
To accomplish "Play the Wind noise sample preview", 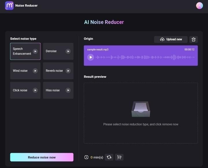I will coord(35,71).
